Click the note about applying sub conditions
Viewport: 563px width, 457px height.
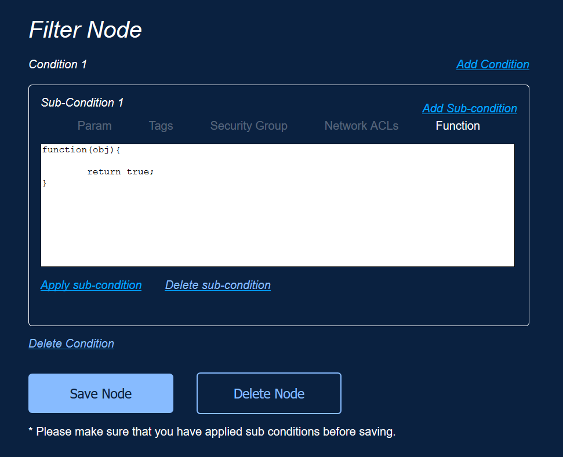(x=212, y=432)
